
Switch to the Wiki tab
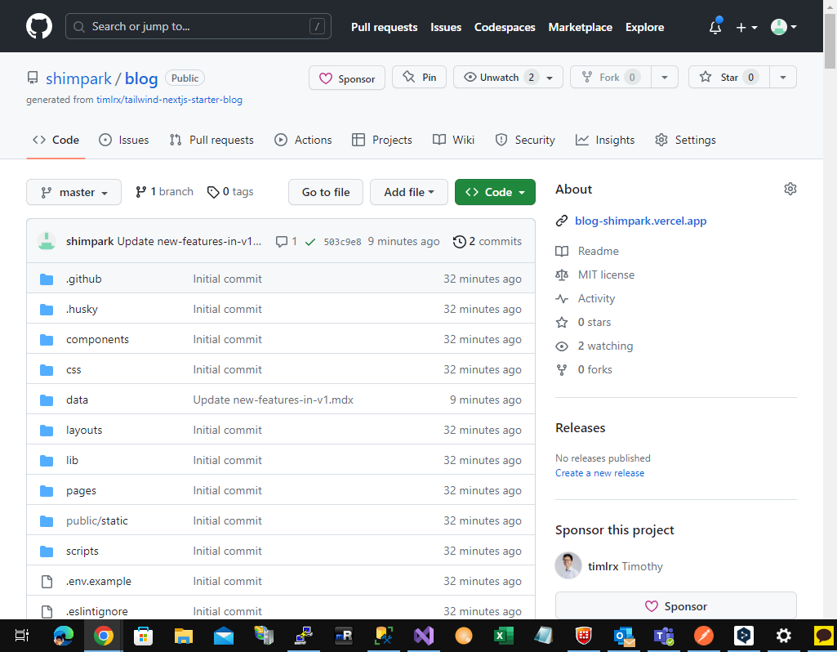pos(453,140)
